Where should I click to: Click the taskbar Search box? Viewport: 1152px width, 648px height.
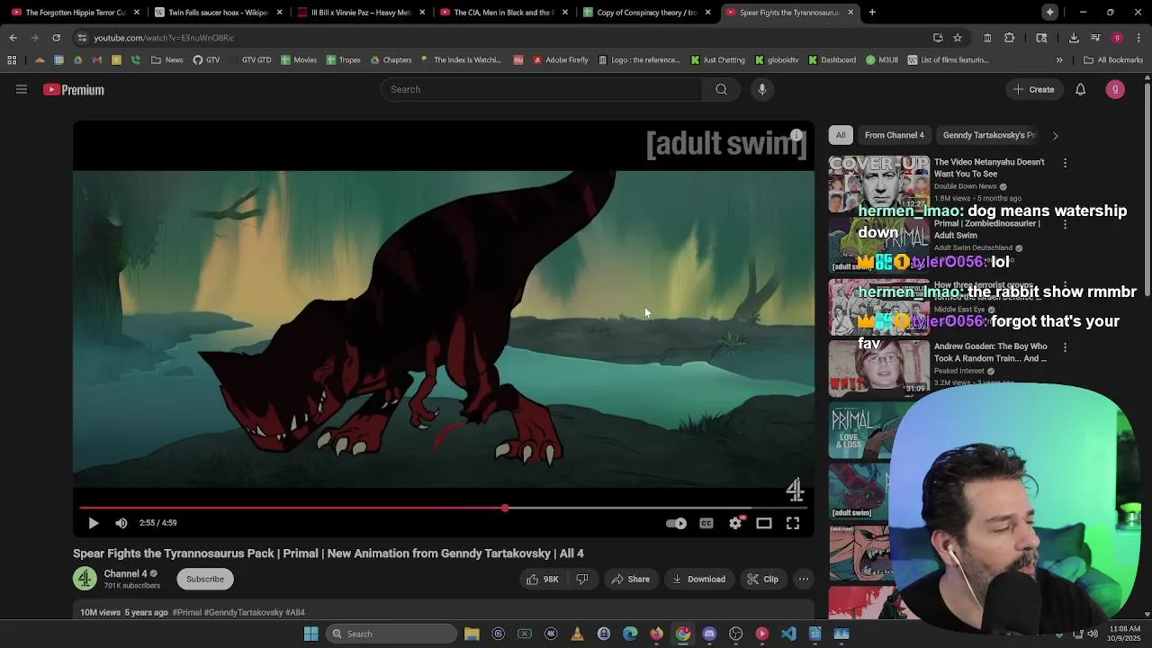tap(391, 634)
